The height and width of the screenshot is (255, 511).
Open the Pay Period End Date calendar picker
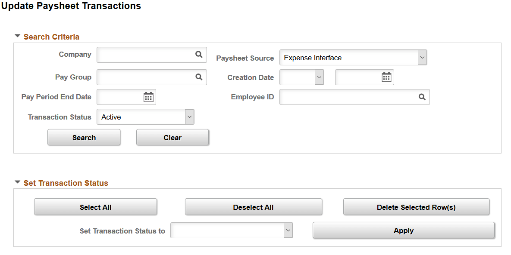[x=148, y=97]
